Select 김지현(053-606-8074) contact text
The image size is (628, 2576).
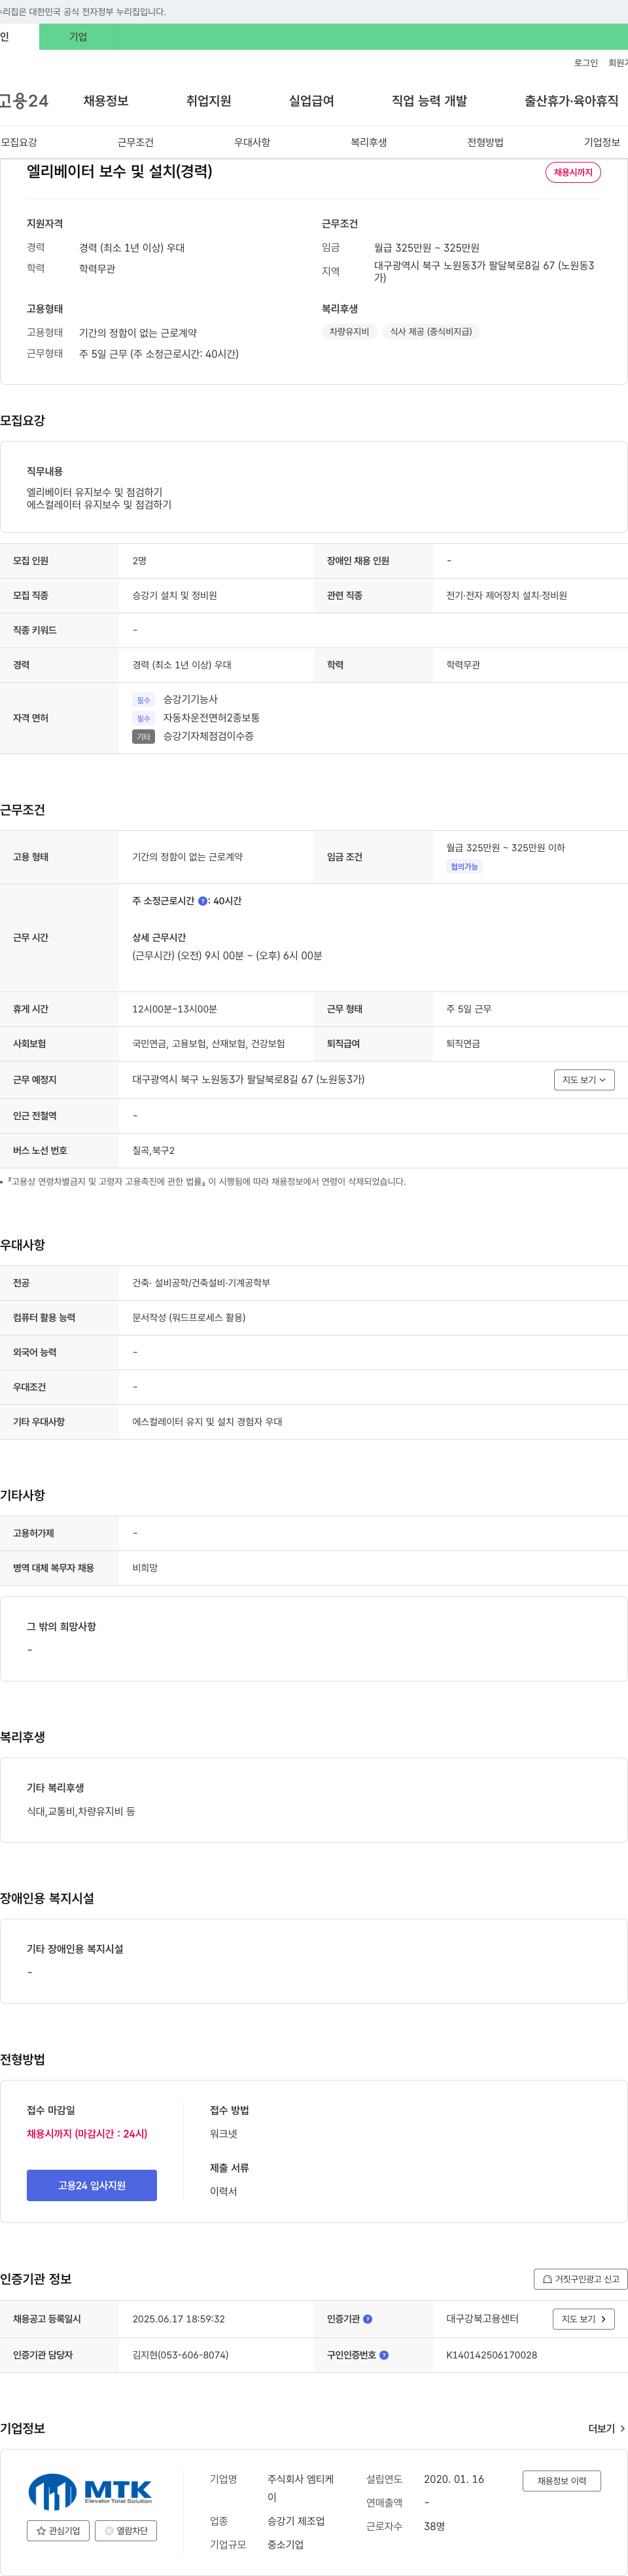[x=181, y=2355]
